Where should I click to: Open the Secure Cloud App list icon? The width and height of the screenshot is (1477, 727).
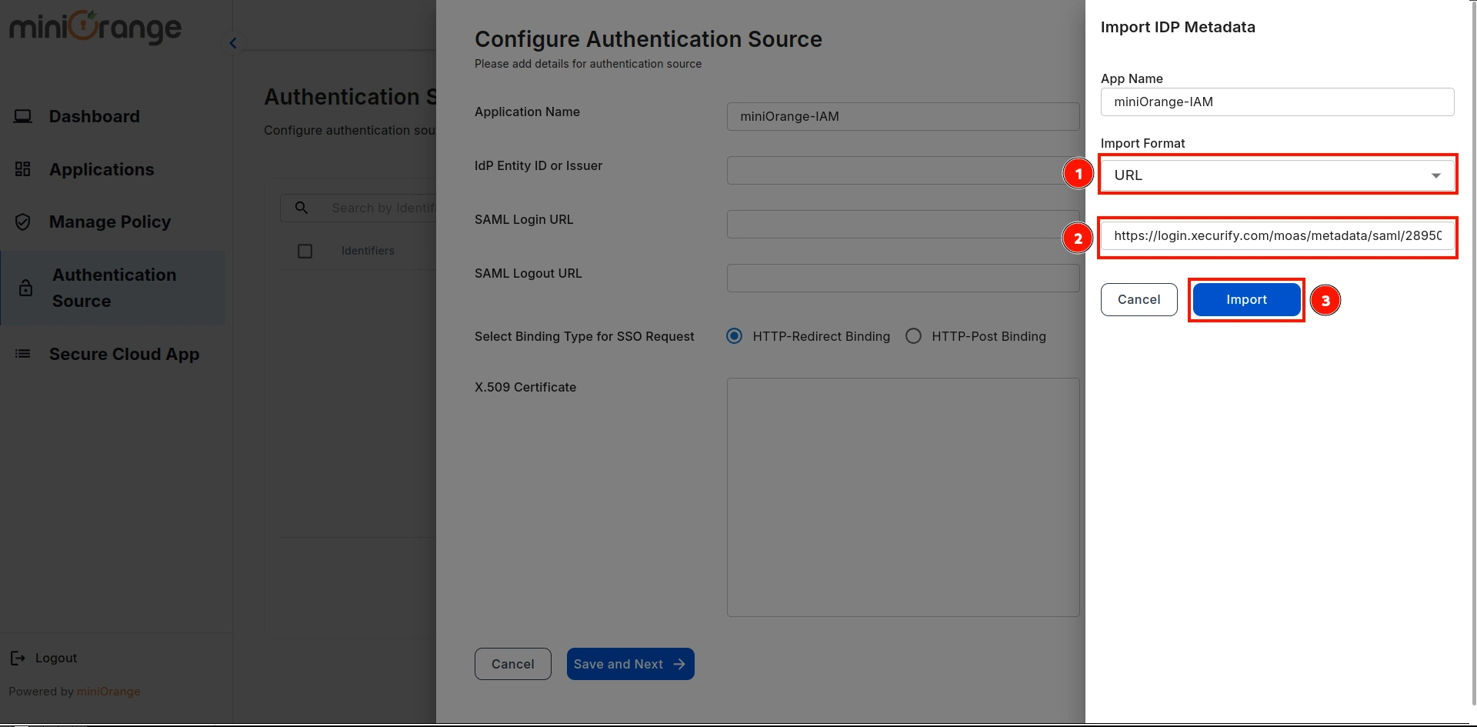(x=21, y=354)
